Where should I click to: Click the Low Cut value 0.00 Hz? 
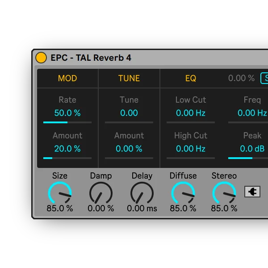[191, 113]
